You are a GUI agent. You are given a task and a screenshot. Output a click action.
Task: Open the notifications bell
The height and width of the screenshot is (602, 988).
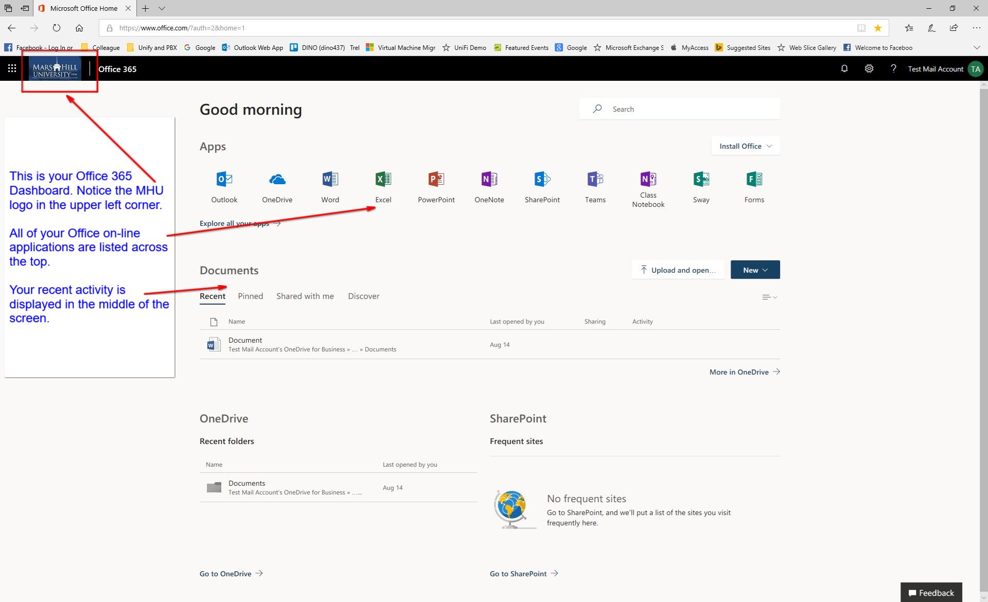pos(844,68)
